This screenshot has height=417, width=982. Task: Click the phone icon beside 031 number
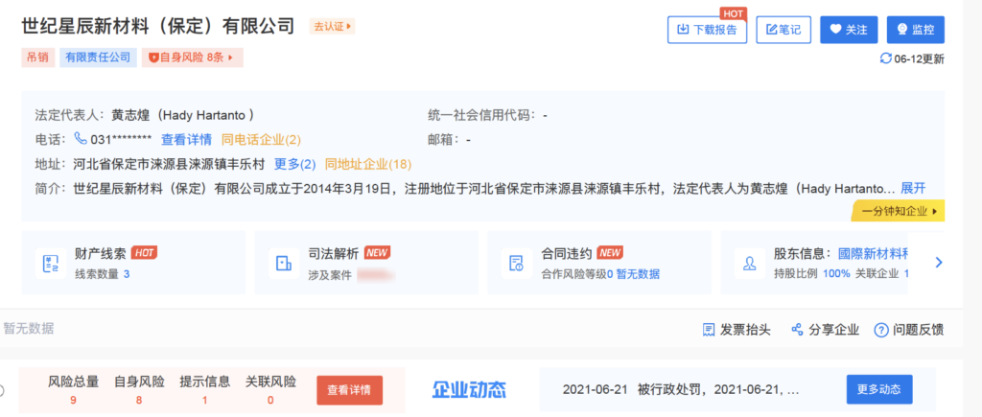click(81, 138)
